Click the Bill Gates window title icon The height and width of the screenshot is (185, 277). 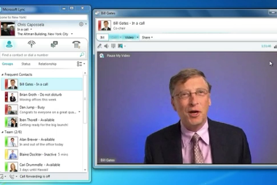pos(97,13)
